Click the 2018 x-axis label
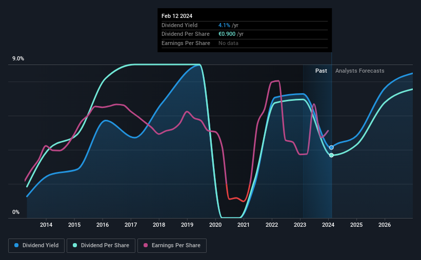The width and height of the screenshot is (421, 260). [x=159, y=225]
